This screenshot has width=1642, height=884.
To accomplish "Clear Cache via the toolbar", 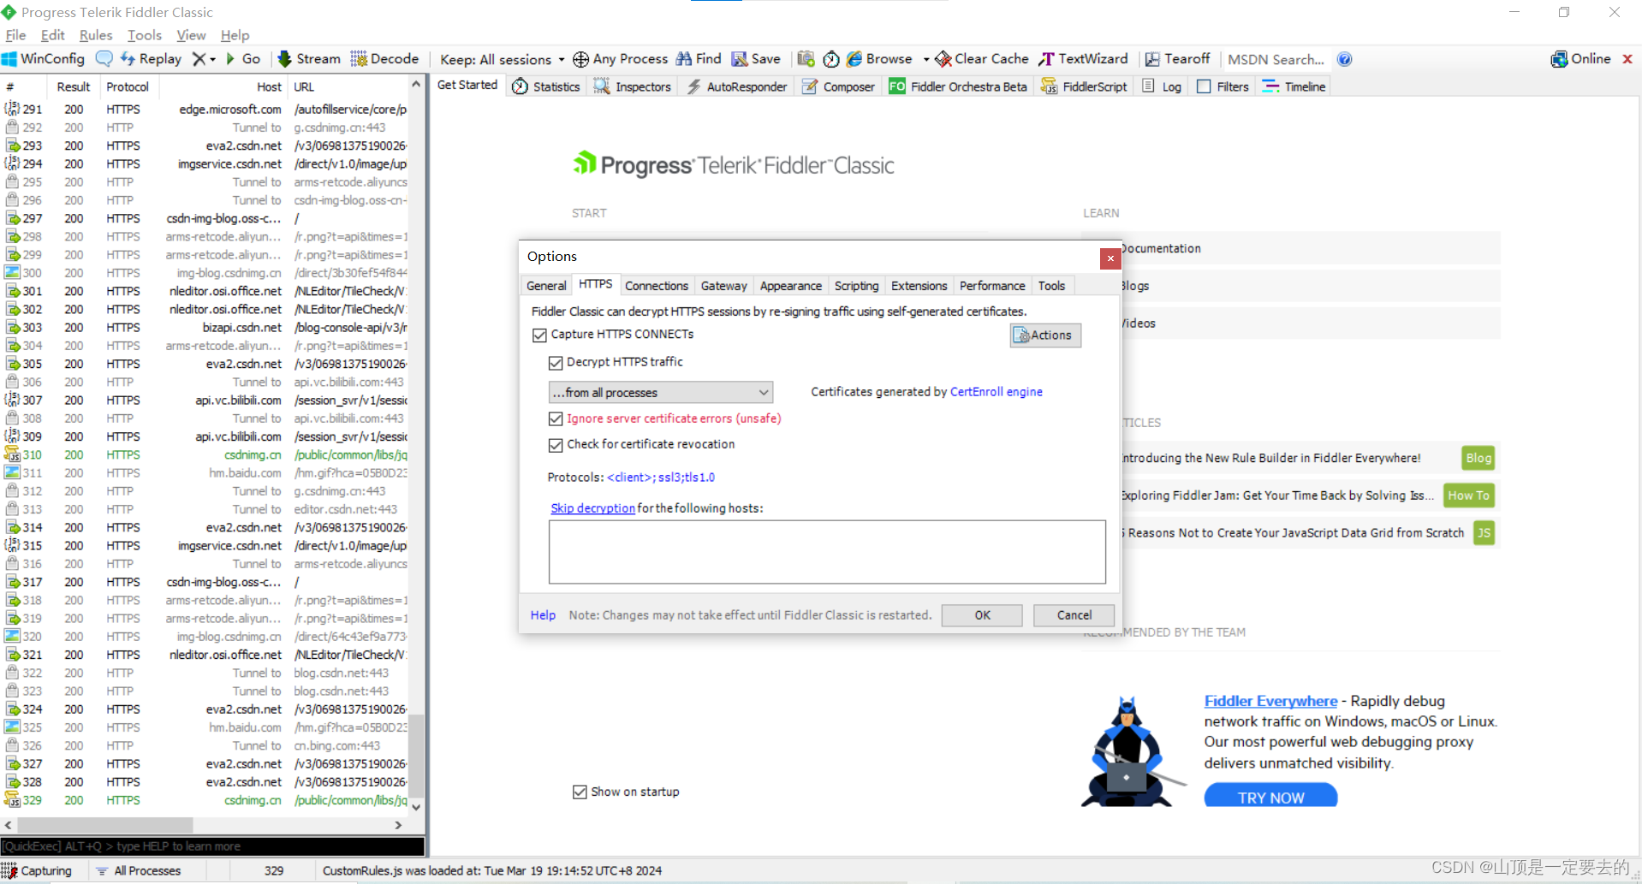I will pos(982,59).
